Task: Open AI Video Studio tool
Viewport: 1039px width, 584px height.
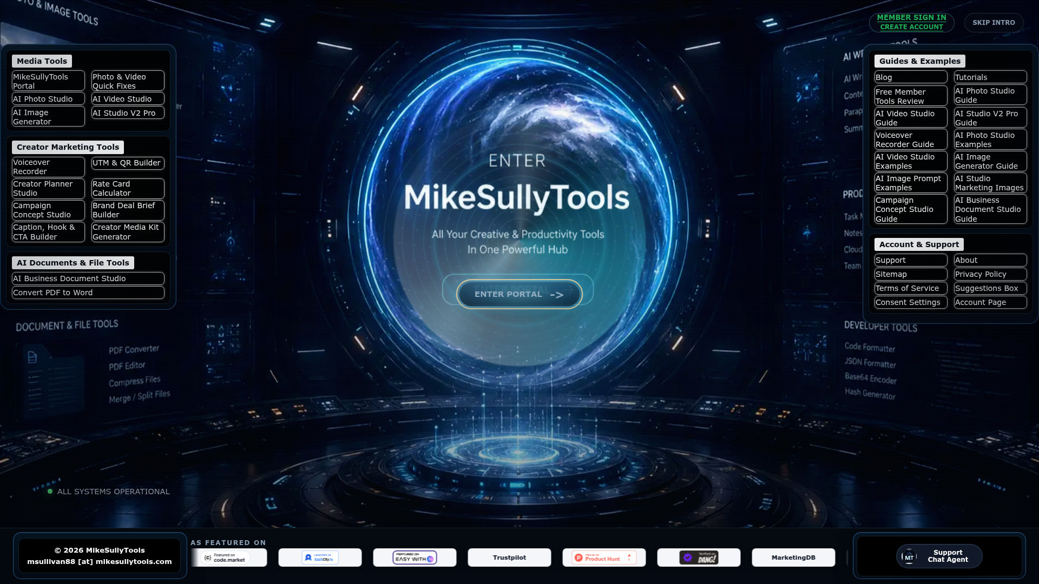Action: point(128,99)
